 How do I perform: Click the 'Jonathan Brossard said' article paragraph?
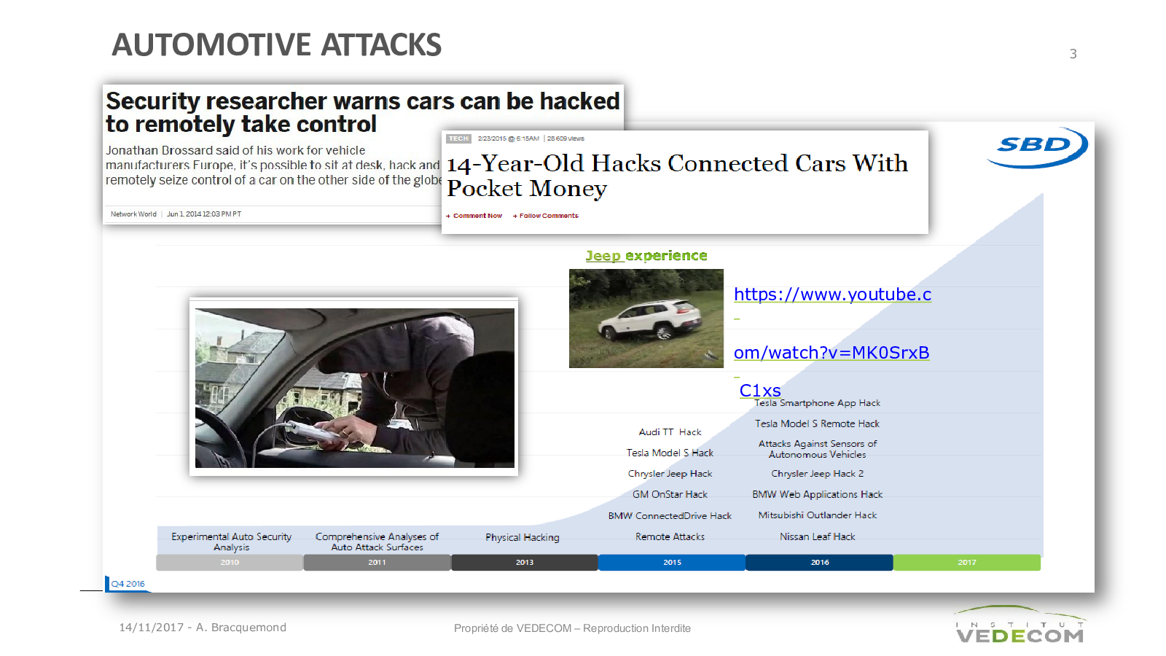tap(273, 165)
